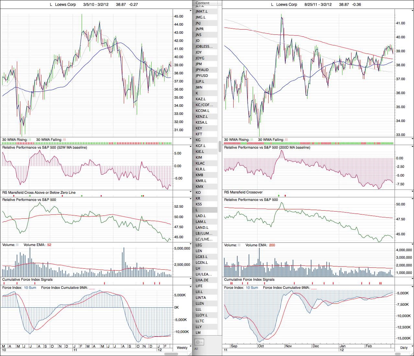The width and height of the screenshot is (414, 356).
Task: Open the weekly price chart panel menu arrow
Action: [190, 11]
